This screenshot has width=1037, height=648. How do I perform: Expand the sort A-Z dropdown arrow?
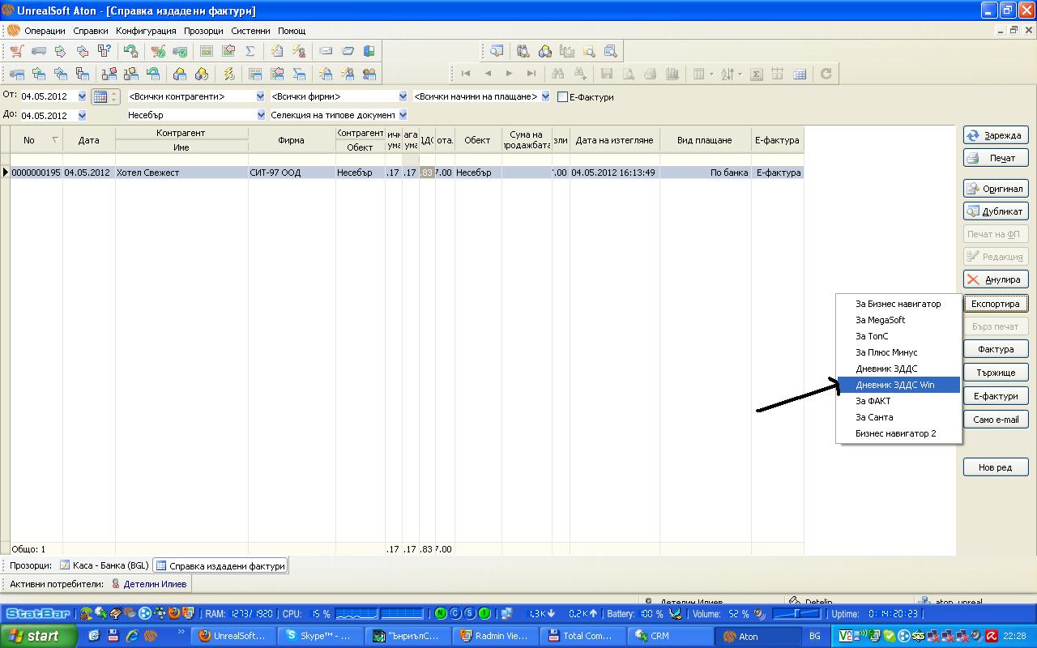pos(738,74)
